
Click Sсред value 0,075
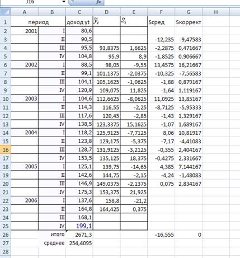point(161,184)
